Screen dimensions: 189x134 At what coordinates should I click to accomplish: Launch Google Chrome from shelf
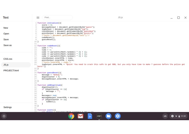pyautogui.click(x=71, y=116)
